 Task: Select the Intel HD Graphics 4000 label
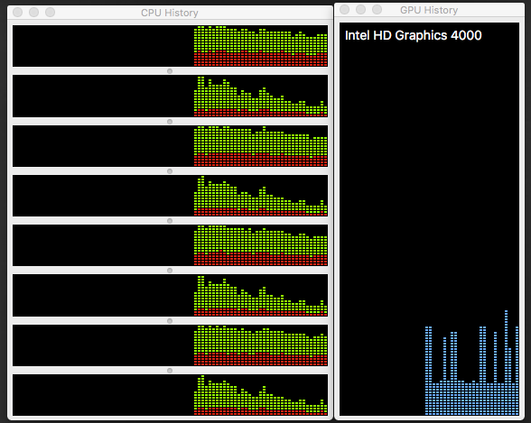(x=414, y=35)
